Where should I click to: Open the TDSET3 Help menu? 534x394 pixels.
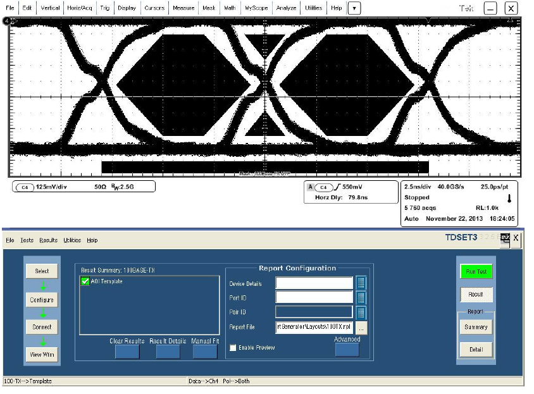(x=92, y=240)
